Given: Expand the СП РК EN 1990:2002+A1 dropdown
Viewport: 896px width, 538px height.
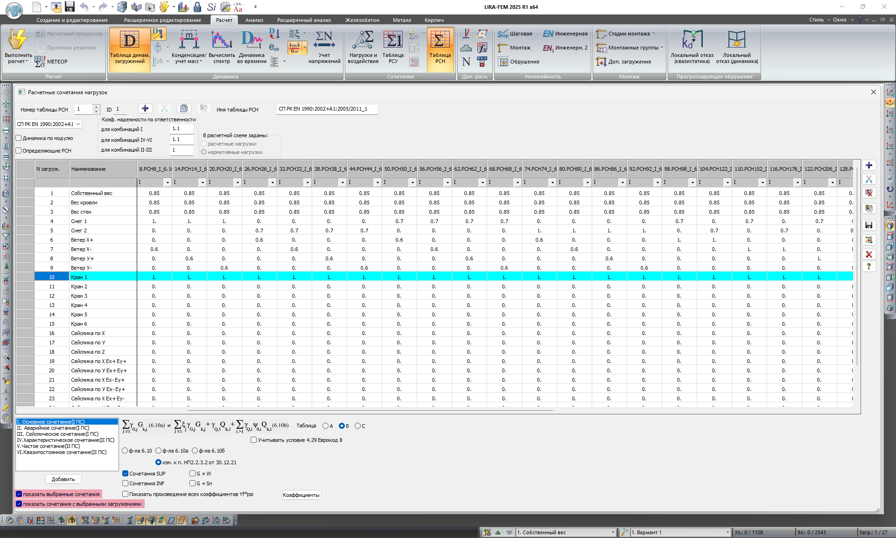Looking at the screenshot, I should pyautogui.click(x=78, y=124).
